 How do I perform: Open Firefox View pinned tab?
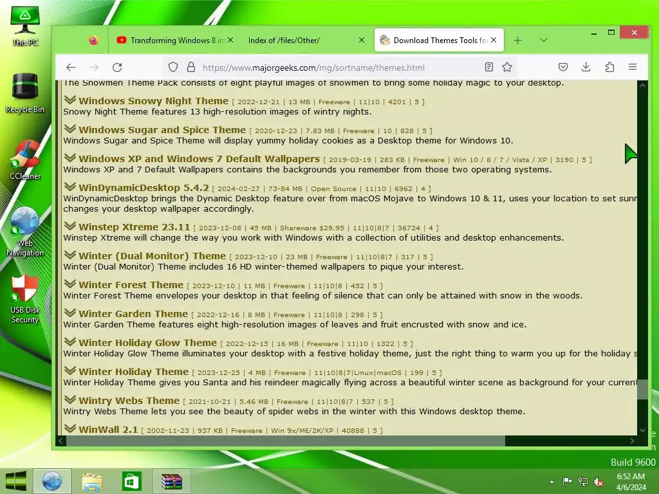pos(93,41)
